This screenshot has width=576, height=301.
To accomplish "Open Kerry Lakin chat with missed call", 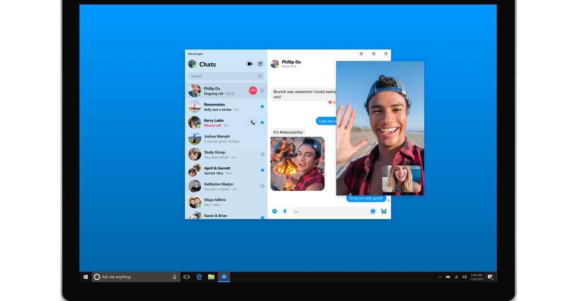I will (226, 122).
